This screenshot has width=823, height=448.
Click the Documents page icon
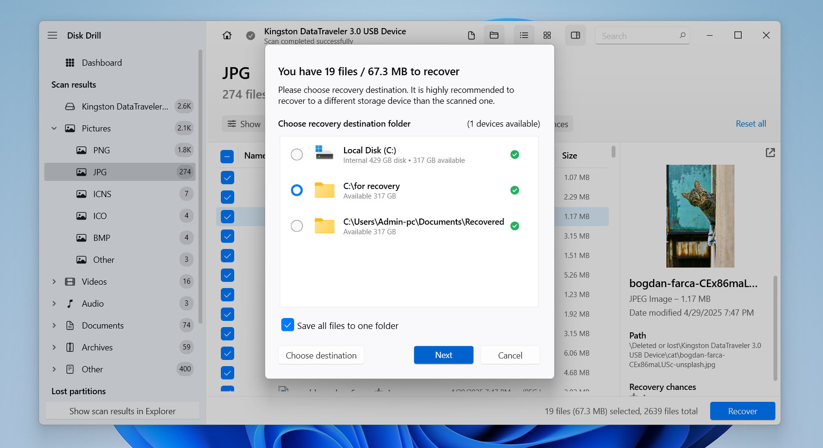click(x=70, y=326)
